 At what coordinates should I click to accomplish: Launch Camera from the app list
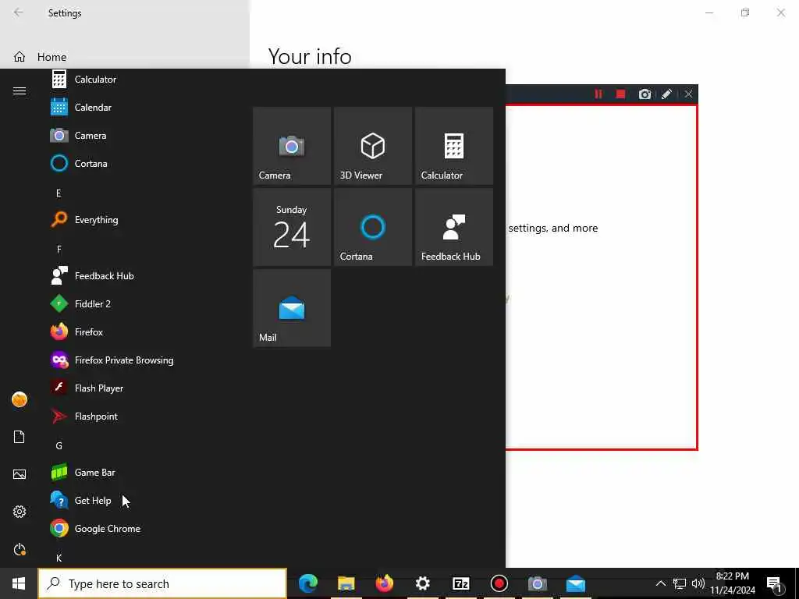[x=144, y=136]
